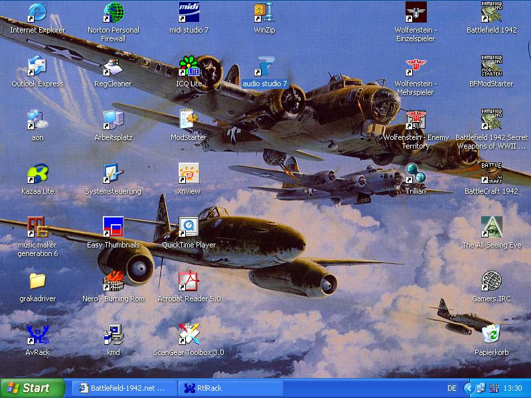
Task: Select the Battlefield 1942 game icon
Action: coord(491,13)
